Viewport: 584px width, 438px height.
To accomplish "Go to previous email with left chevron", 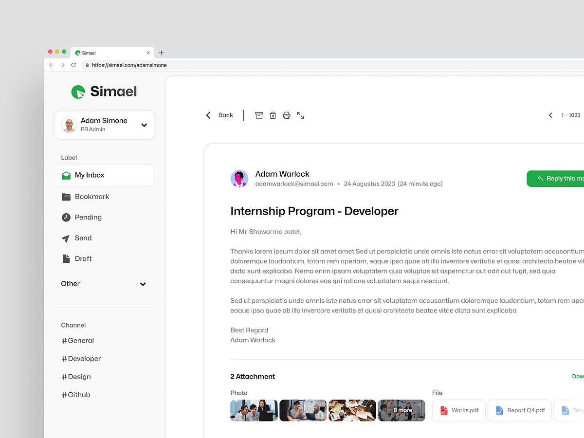I will pyautogui.click(x=550, y=115).
